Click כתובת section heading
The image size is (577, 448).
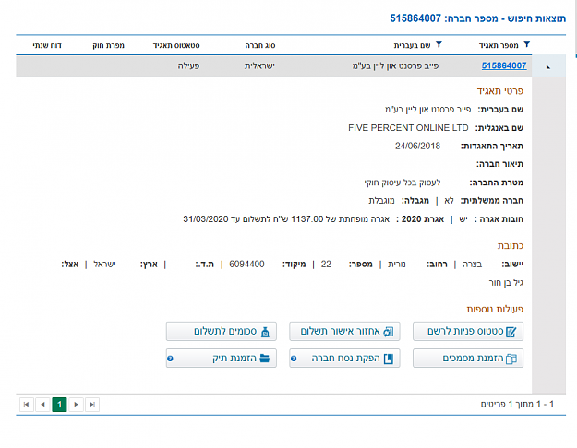[510, 245]
